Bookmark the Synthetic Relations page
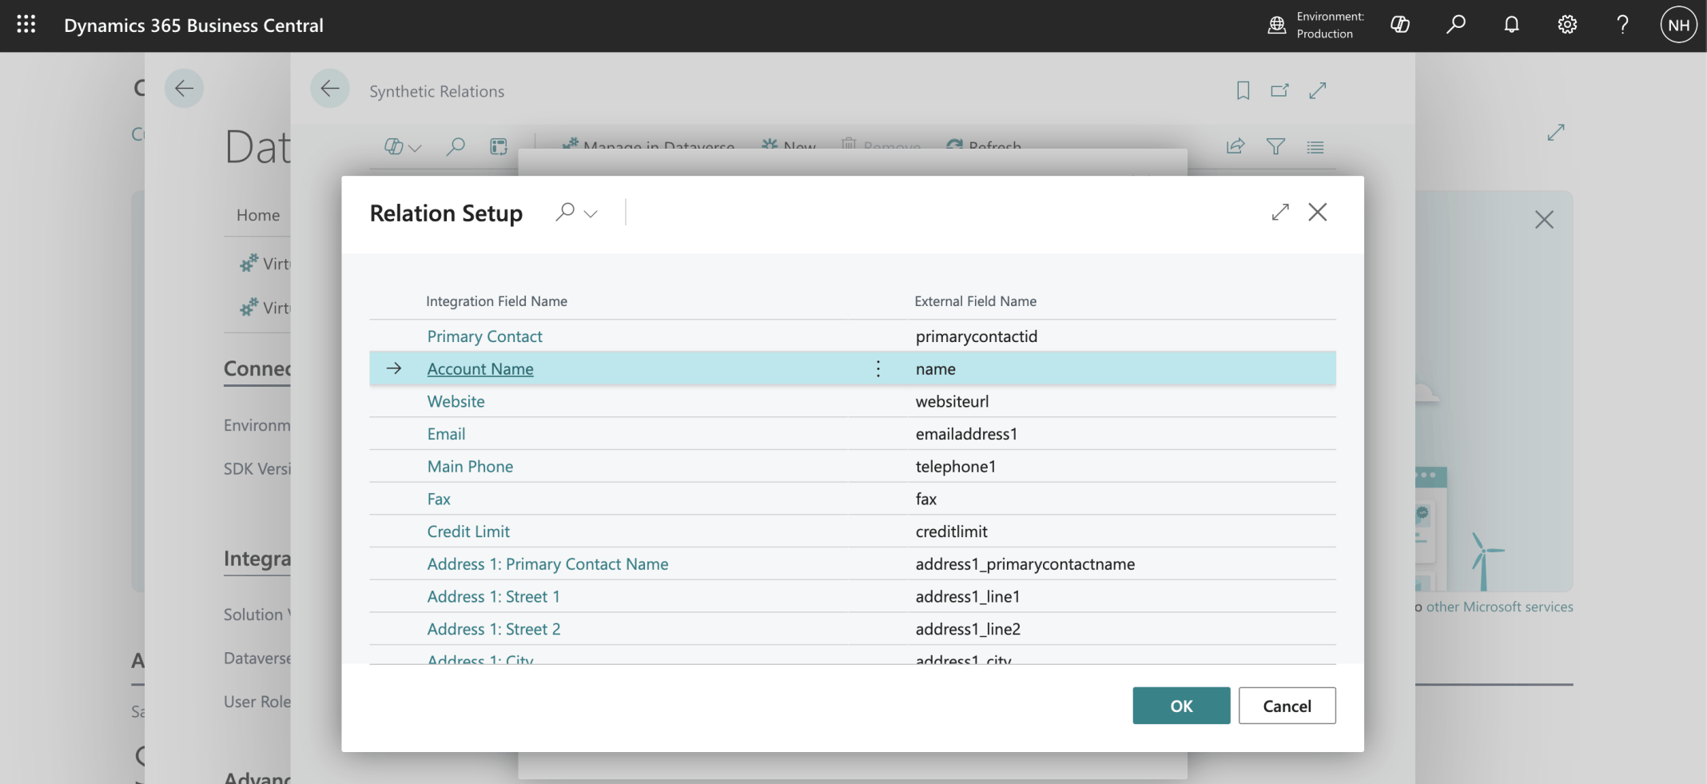The width and height of the screenshot is (1707, 784). pyautogui.click(x=1243, y=90)
